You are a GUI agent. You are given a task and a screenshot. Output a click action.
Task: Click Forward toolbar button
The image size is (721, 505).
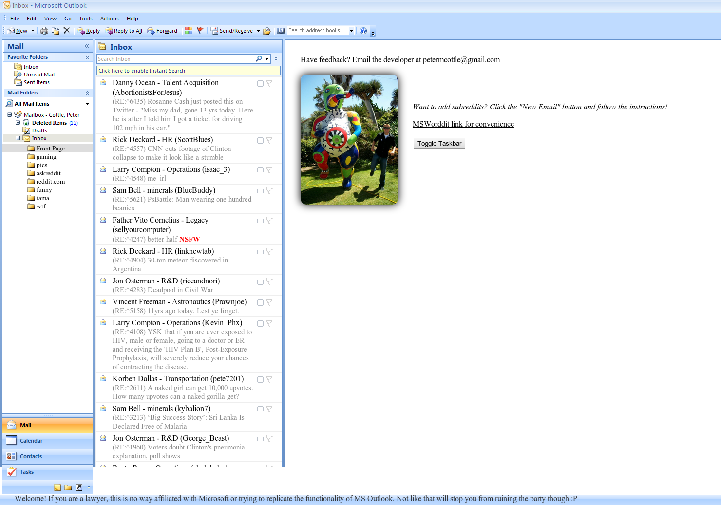pyautogui.click(x=162, y=31)
